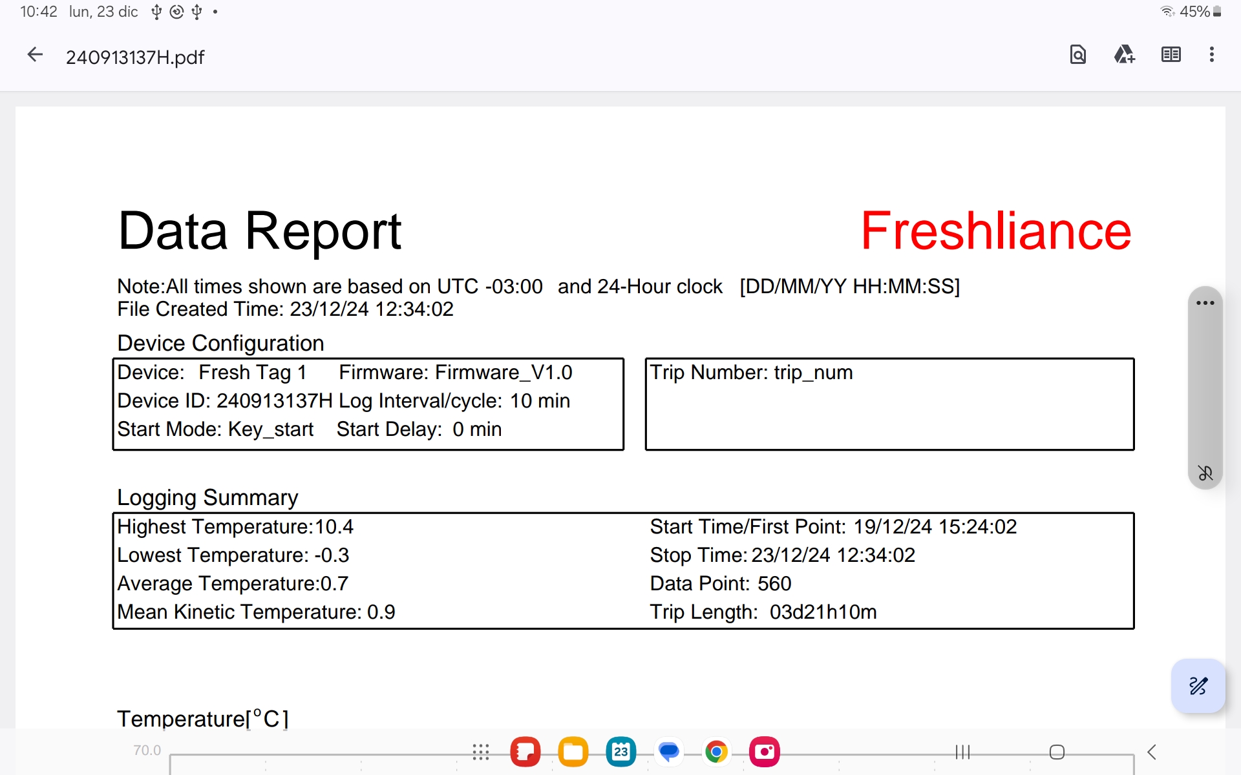
Task: Tap the Logging Summary heading
Action: [207, 497]
